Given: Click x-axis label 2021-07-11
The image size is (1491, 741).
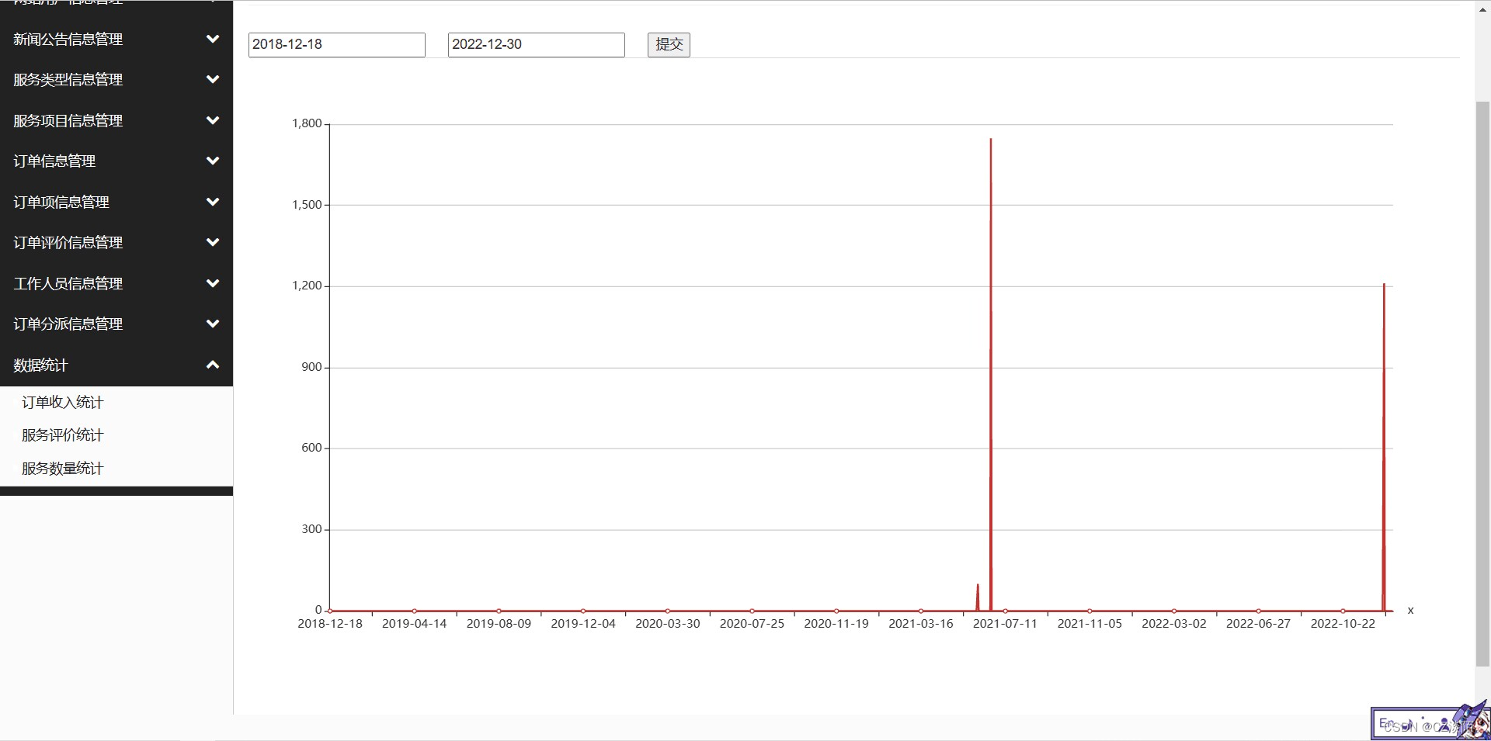Looking at the screenshot, I should [x=1005, y=624].
